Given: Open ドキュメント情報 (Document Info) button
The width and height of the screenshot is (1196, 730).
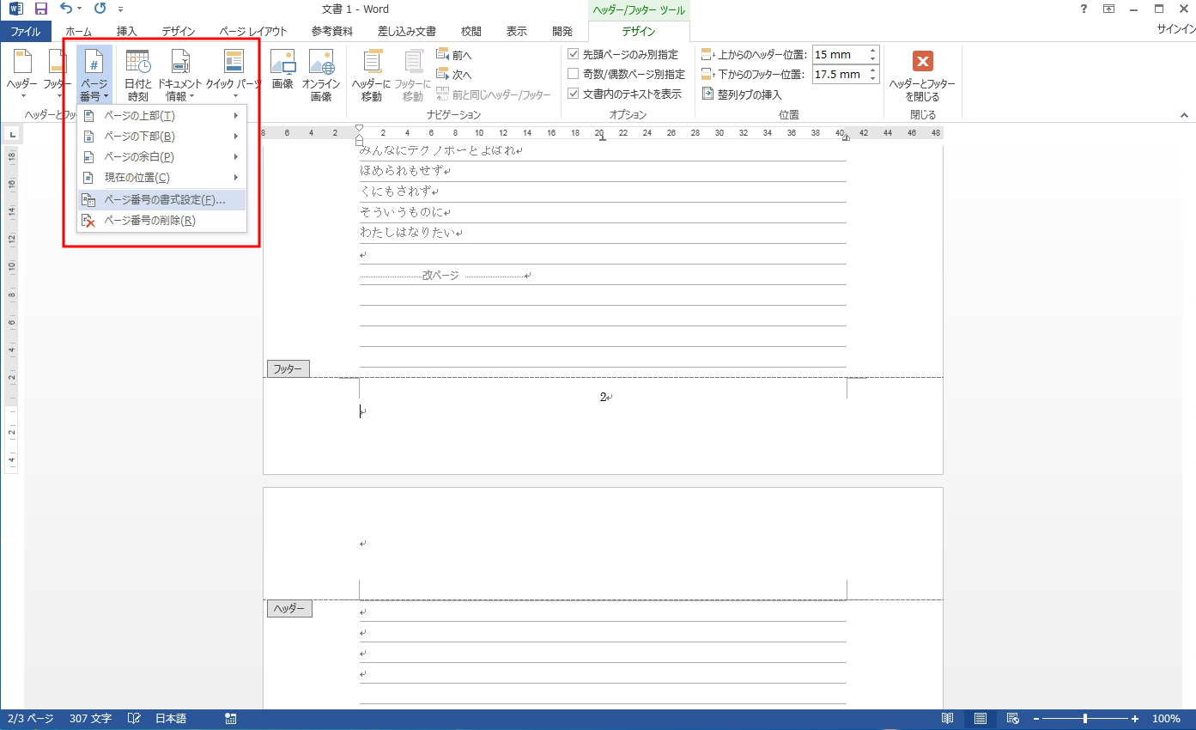Looking at the screenshot, I should [180, 74].
